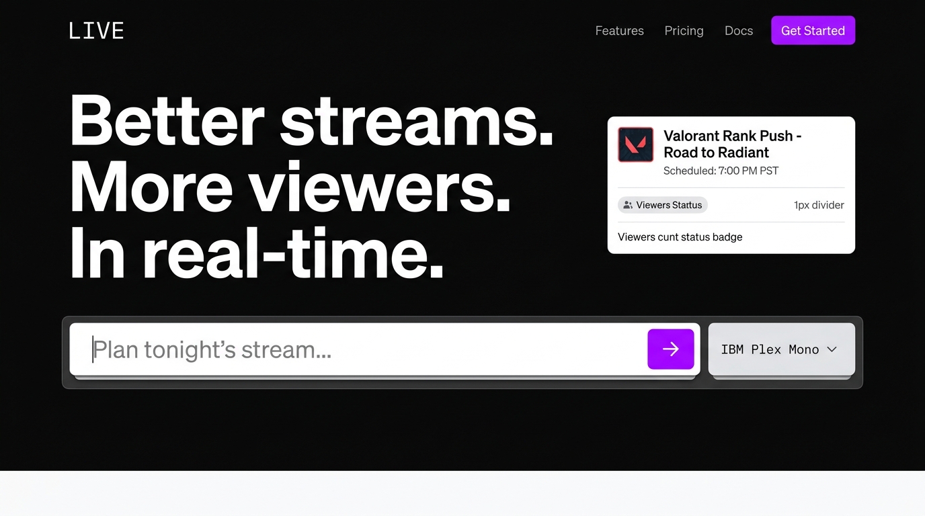Click the people icon in Viewers Status badge

(x=628, y=205)
